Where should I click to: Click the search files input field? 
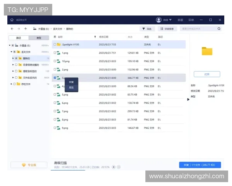point(198,29)
